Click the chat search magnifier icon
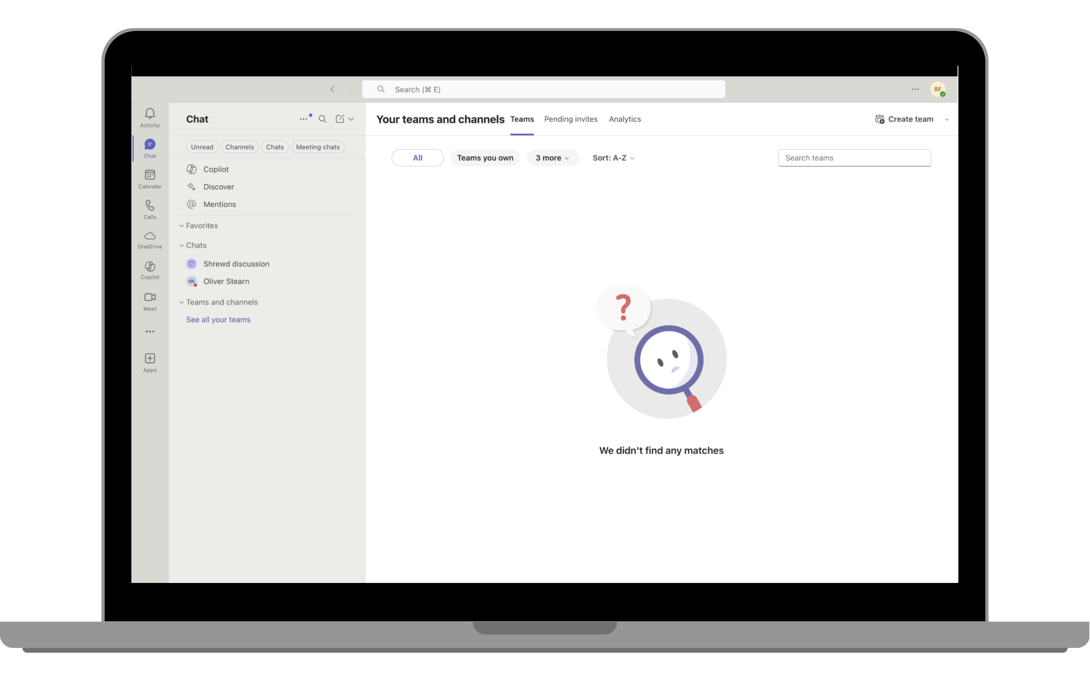 pyautogui.click(x=323, y=119)
